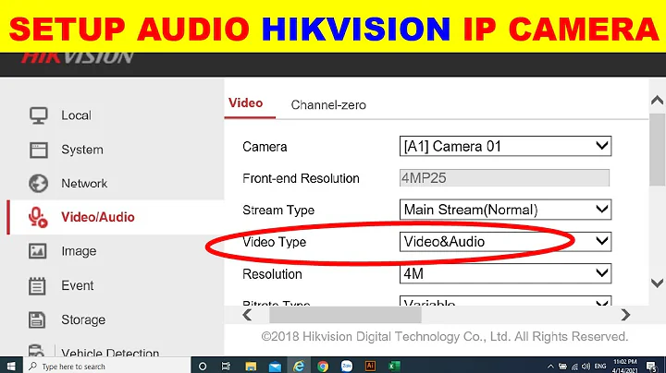Click the Storage floppy disk icon
Screen dimensions: 666x373
pyautogui.click(x=37, y=319)
